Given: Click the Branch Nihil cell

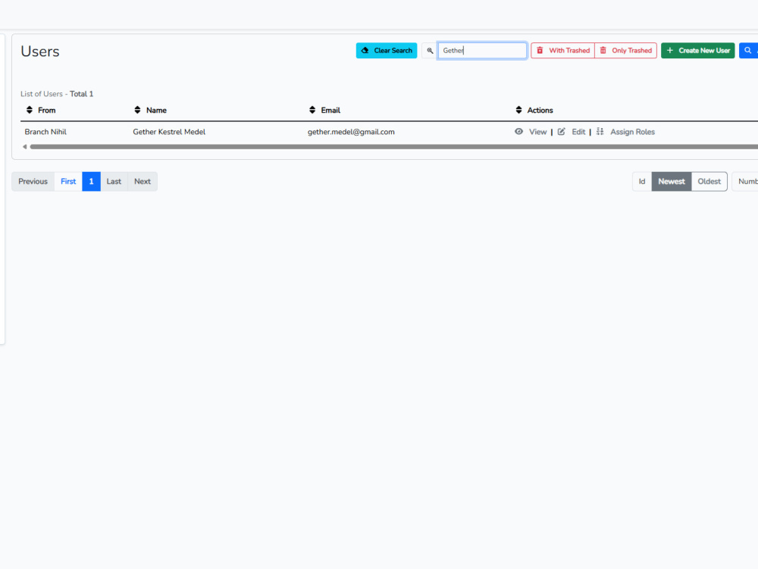Looking at the screenshot, I should (45, 132).
